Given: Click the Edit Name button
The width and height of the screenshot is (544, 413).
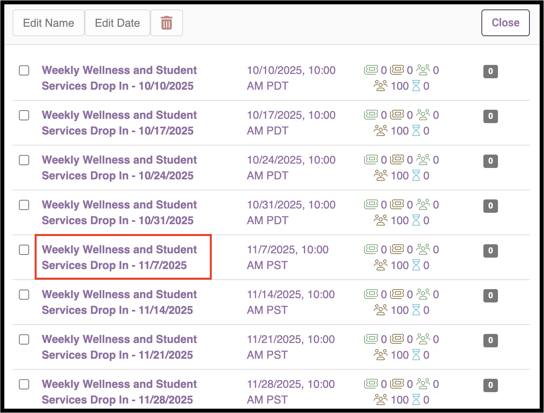Looking at the screenshot, I should 48,23.
